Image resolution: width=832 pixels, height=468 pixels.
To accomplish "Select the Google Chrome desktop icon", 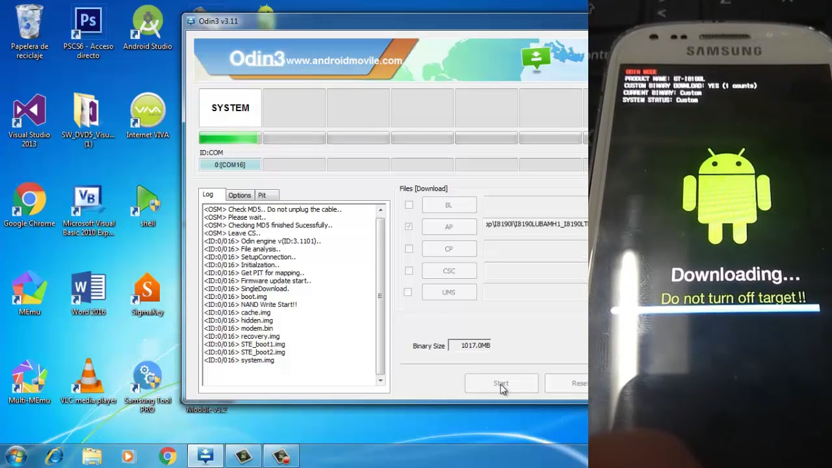I will 29,205.
